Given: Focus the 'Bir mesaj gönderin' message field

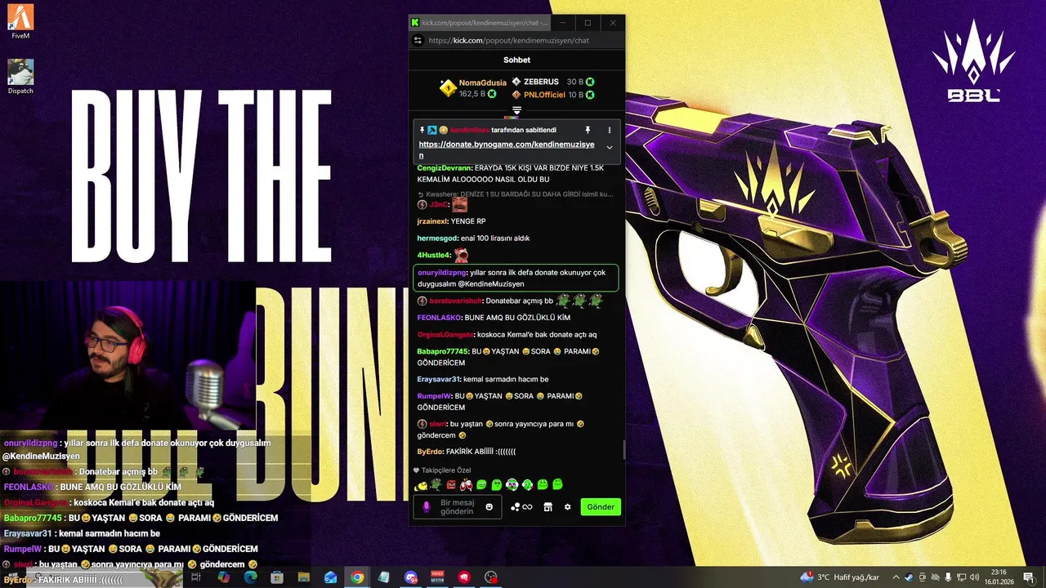Looking at the screenshot, I should click(457, 507).
